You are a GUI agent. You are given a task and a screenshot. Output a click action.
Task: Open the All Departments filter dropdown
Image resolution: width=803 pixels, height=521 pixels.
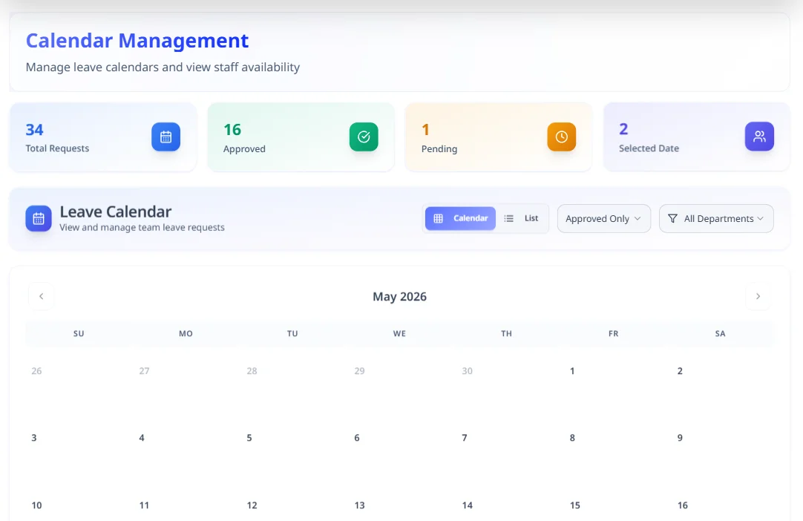[716, 219]
